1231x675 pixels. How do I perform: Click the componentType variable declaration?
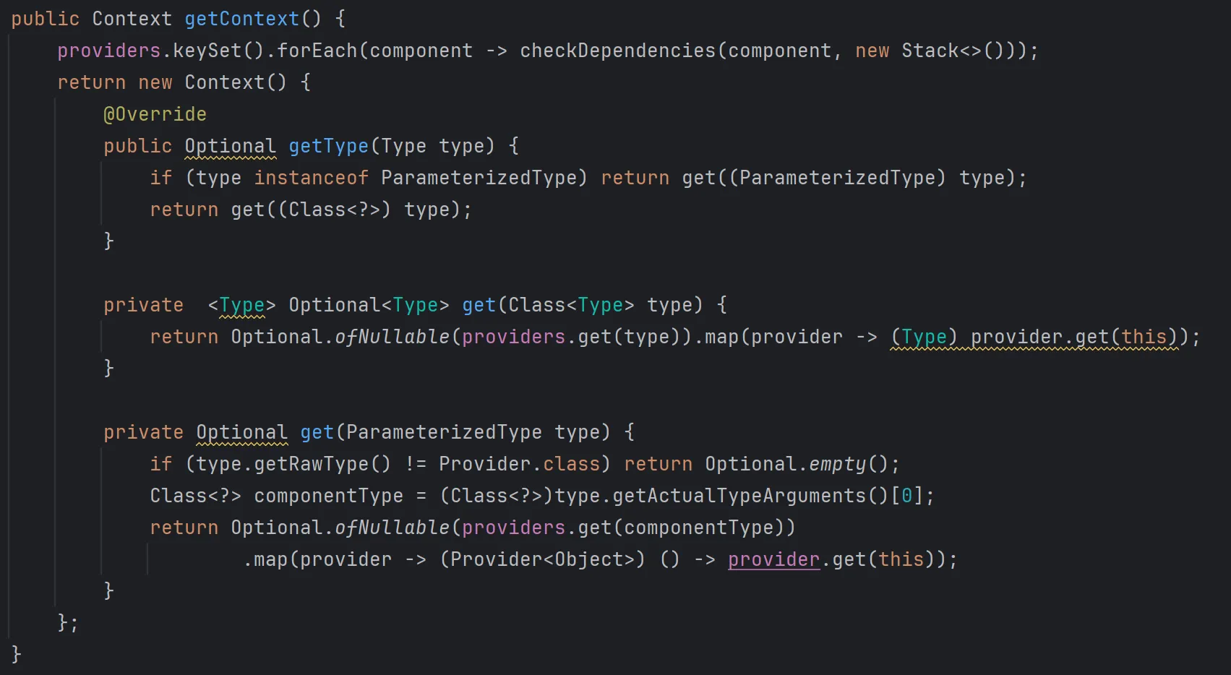point(328,496)
